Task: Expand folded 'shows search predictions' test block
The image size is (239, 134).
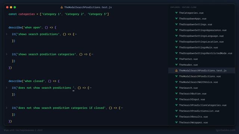Action: 7,34
